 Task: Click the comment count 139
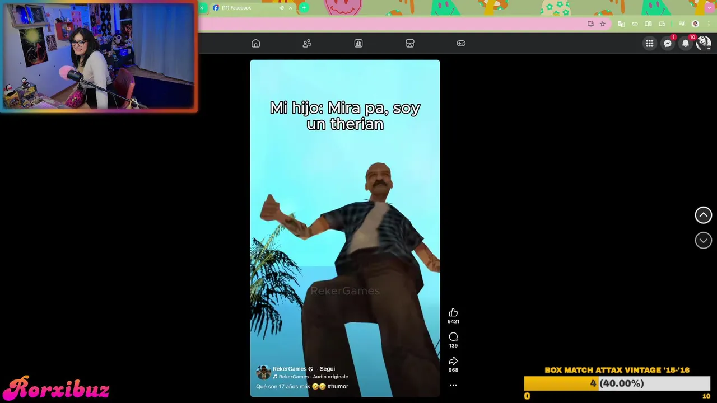pos(453,345)
